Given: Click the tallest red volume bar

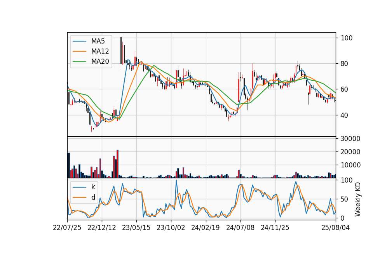Looking at the screenshot, I should (x=117, y=164).
